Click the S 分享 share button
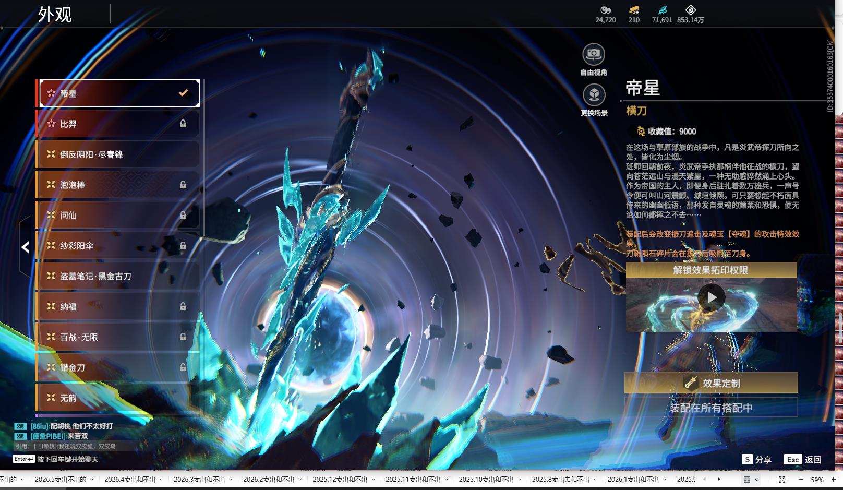The height and width of the screenshot is (490, 843). pyautogui.click(x=757, y=459)
